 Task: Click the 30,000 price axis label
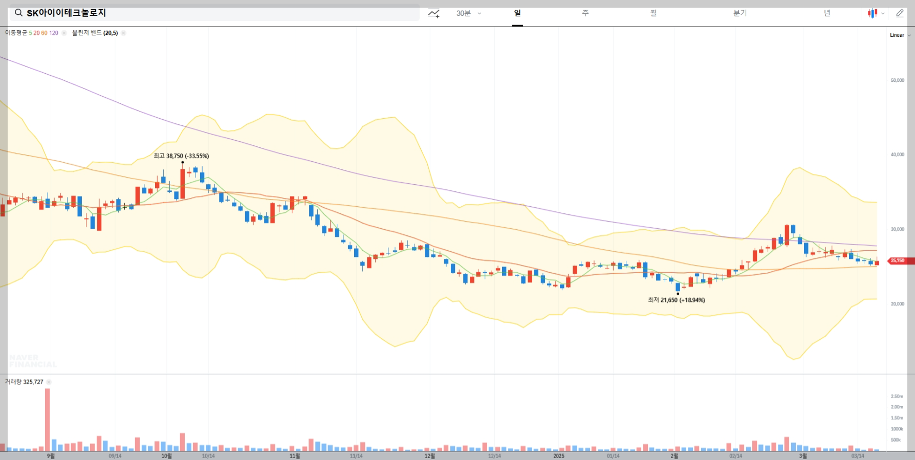point(898,229)
